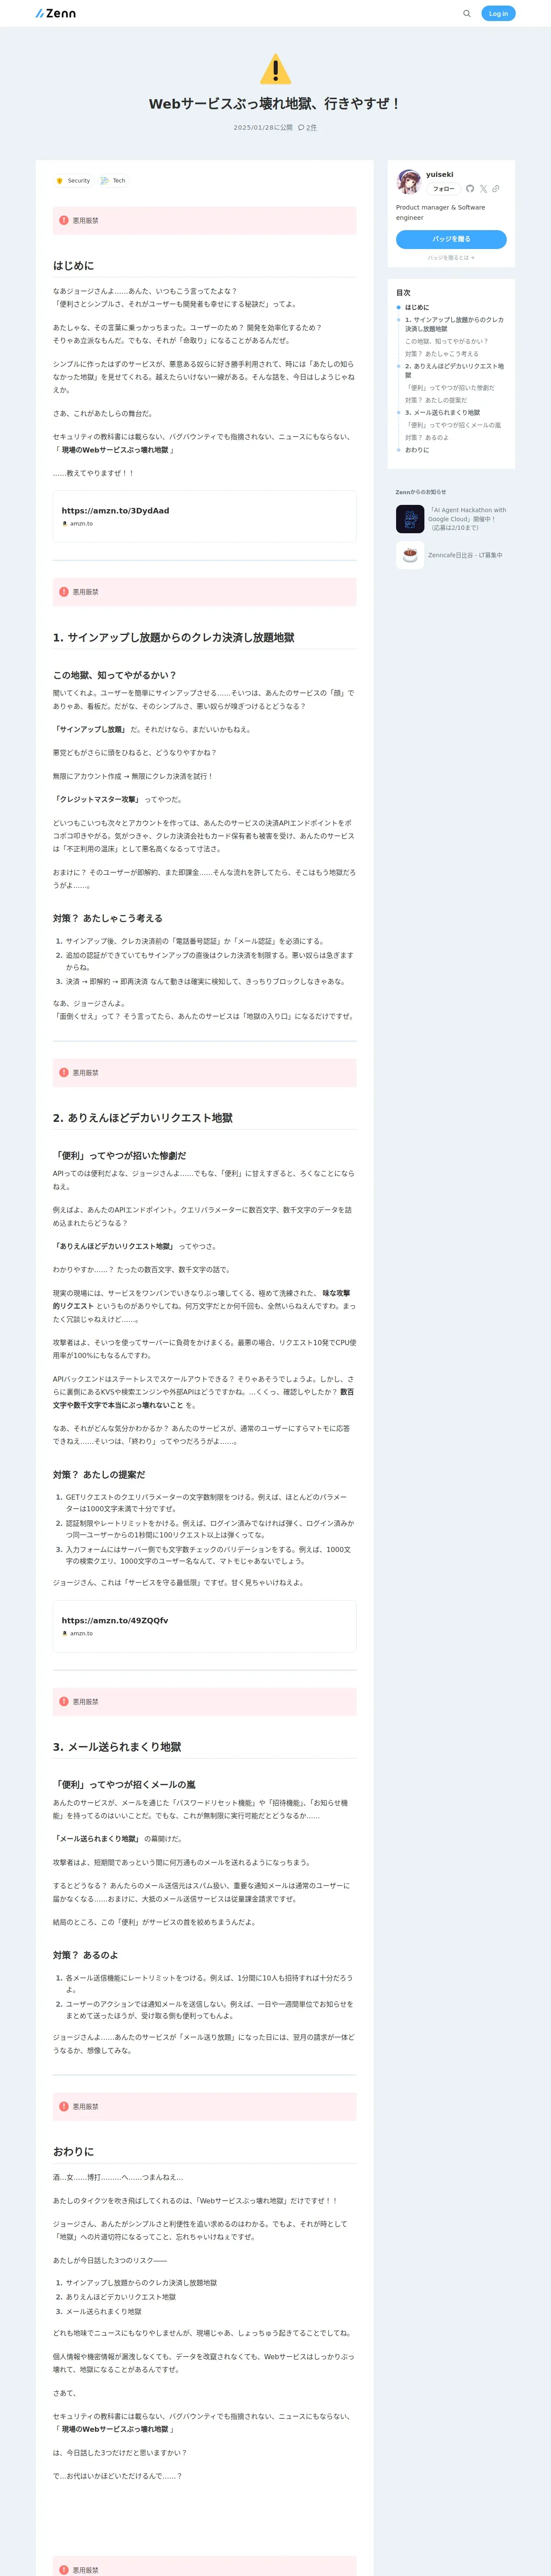Open the Tech topic tag
This screenshot has height=2576, width=551.
point(113,181)
